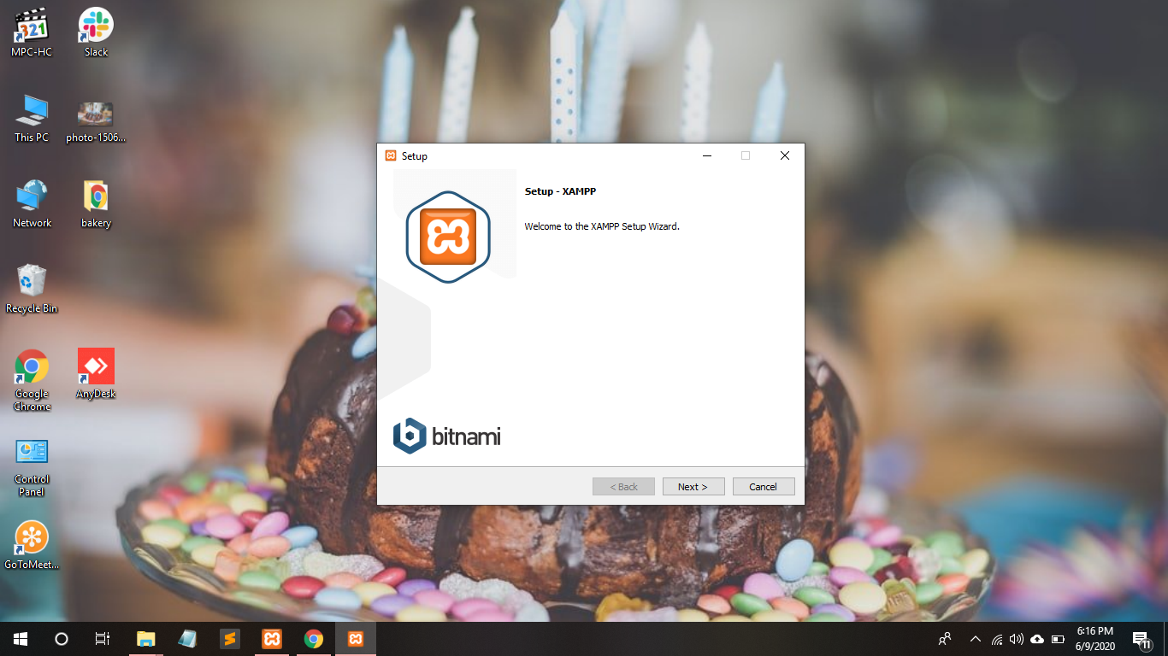Select the MPC-HC desktop icon

pos(32,32)
